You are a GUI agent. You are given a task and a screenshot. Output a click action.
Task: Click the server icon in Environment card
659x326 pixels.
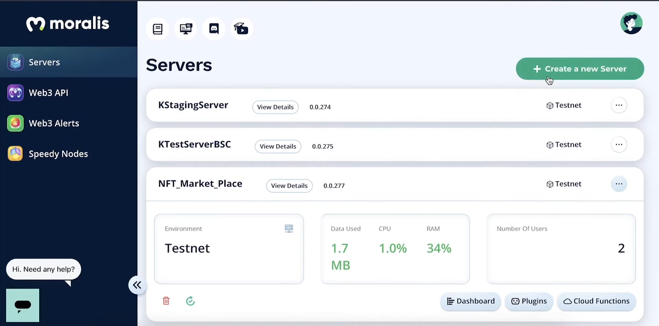click(x=289, y=229)
